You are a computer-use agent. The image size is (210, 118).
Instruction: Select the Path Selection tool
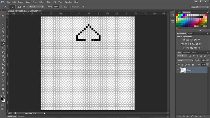click(x=3, y=81)
